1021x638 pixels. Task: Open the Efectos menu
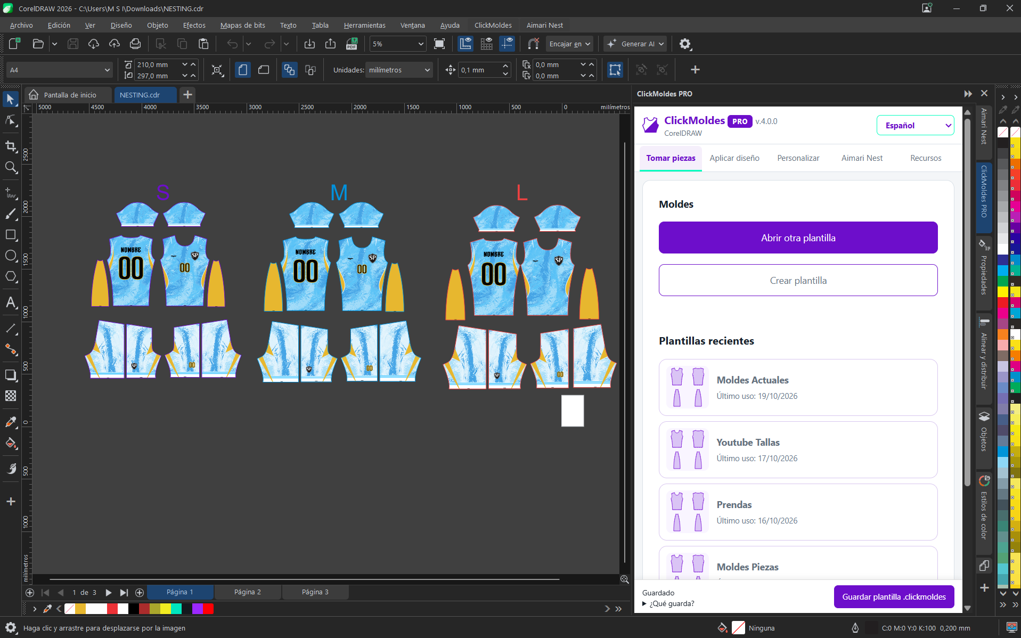click(194, 25)
